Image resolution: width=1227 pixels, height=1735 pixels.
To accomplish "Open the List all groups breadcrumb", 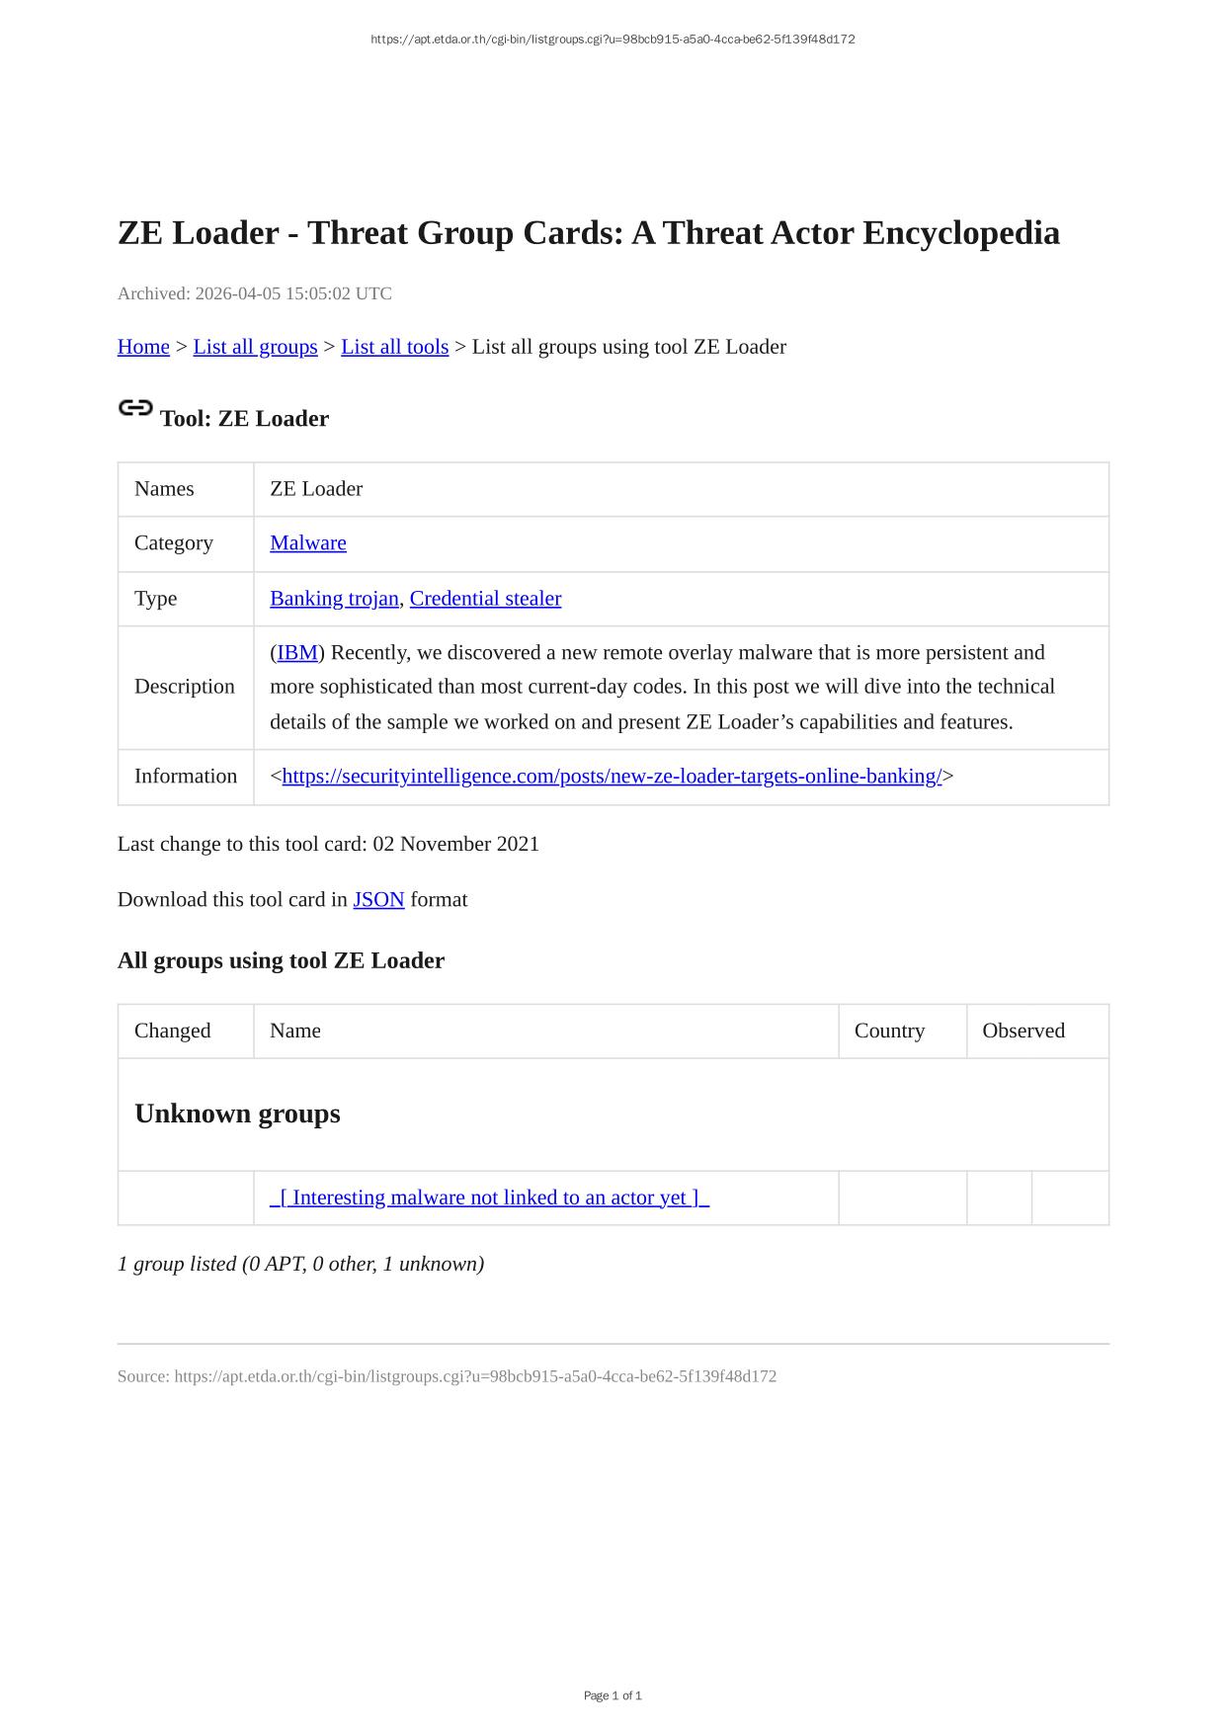I will 255,347.
